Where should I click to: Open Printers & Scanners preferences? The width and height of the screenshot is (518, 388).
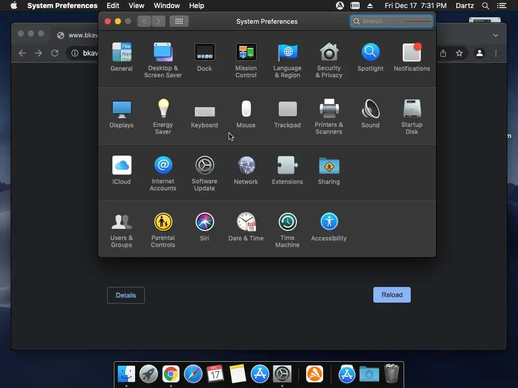point(329,117)
